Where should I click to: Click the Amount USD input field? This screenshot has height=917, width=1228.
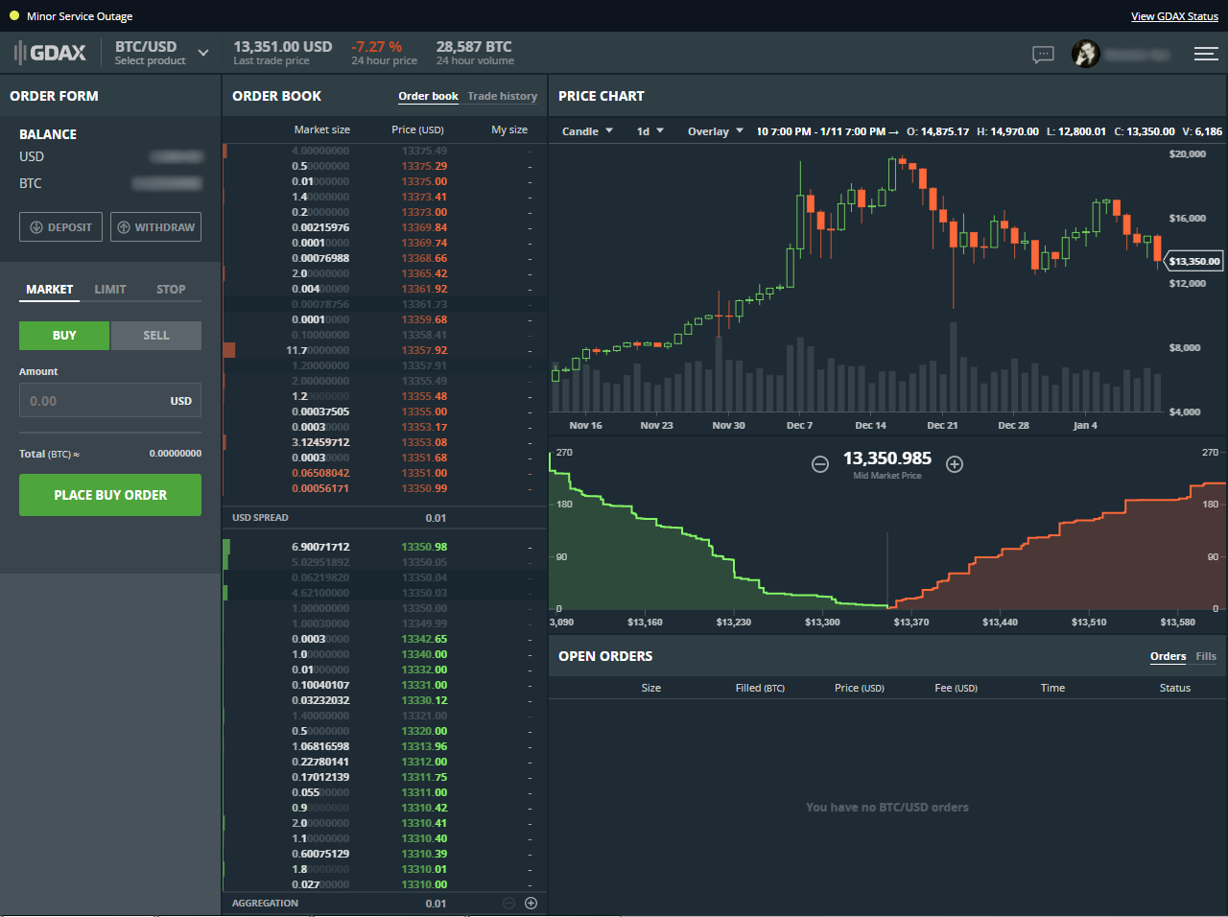click(110, 401)
